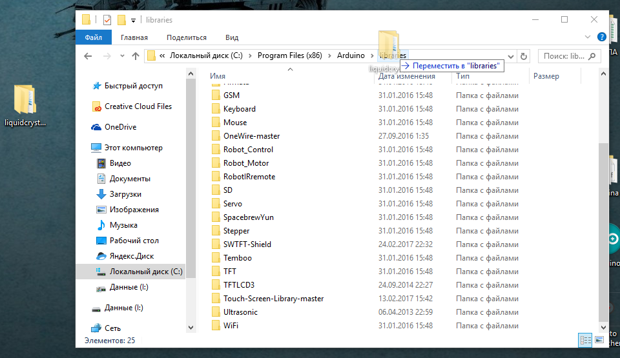Select the Stepper folder icon

pyautogui.click(x=216, y=230)
